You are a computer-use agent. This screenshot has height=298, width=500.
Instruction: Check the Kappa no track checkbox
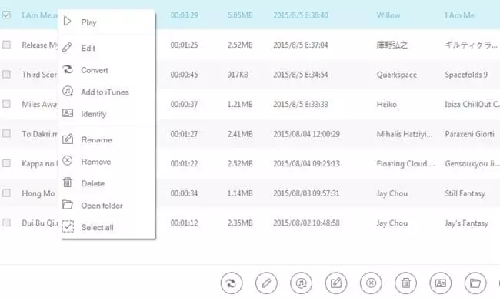[6, 163]
